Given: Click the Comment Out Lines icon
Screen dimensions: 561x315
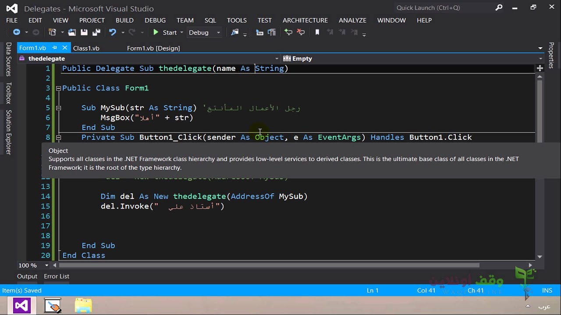Looking at the screenshot, I should click(288, 32).
